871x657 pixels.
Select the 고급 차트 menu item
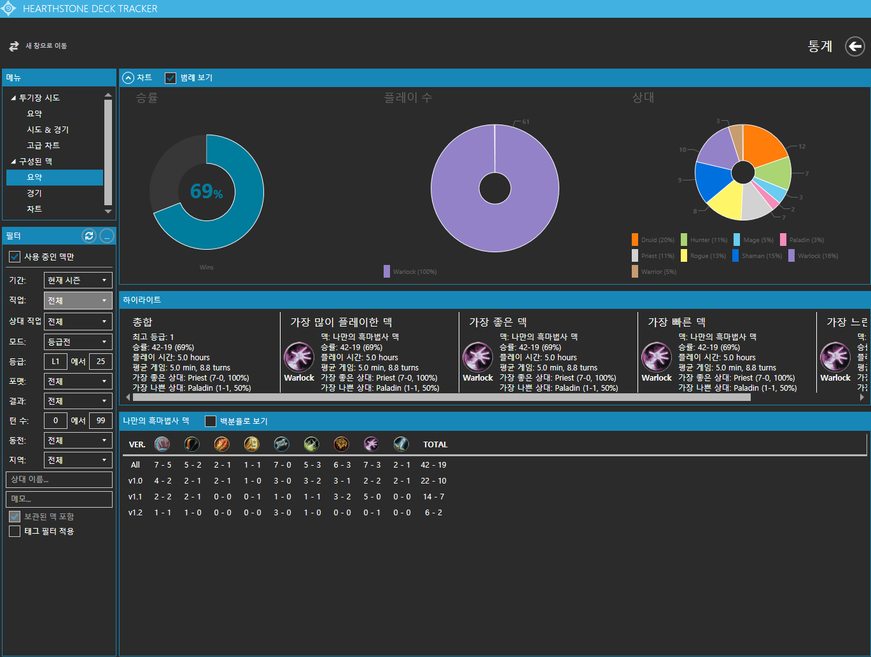point(43,146)
